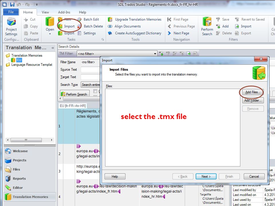Select the EU [fr-FR->hr-HR] tab
The width and height of the screenshot is (275, 206).
(72, 106)
